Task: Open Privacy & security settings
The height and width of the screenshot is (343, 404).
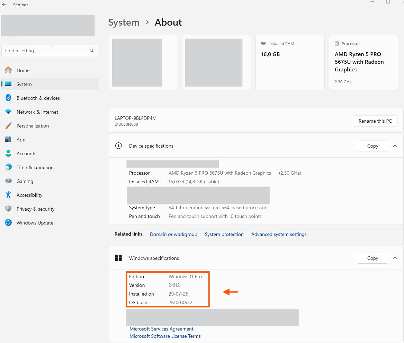Action: point(50,209)
